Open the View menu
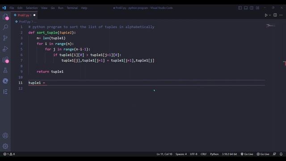 [44, 8]
